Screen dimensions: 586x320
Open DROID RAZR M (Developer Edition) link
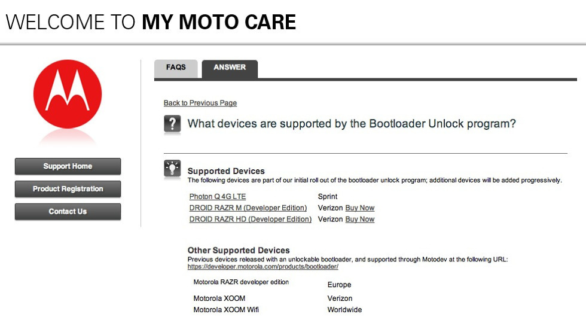coord(248,208)
